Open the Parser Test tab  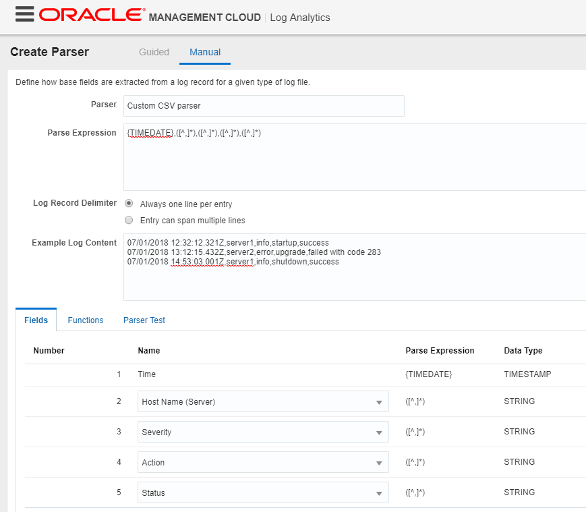144,320
